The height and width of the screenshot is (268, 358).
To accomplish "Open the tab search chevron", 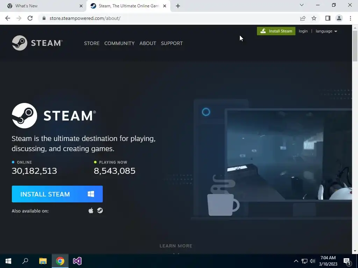I will 302,5.
